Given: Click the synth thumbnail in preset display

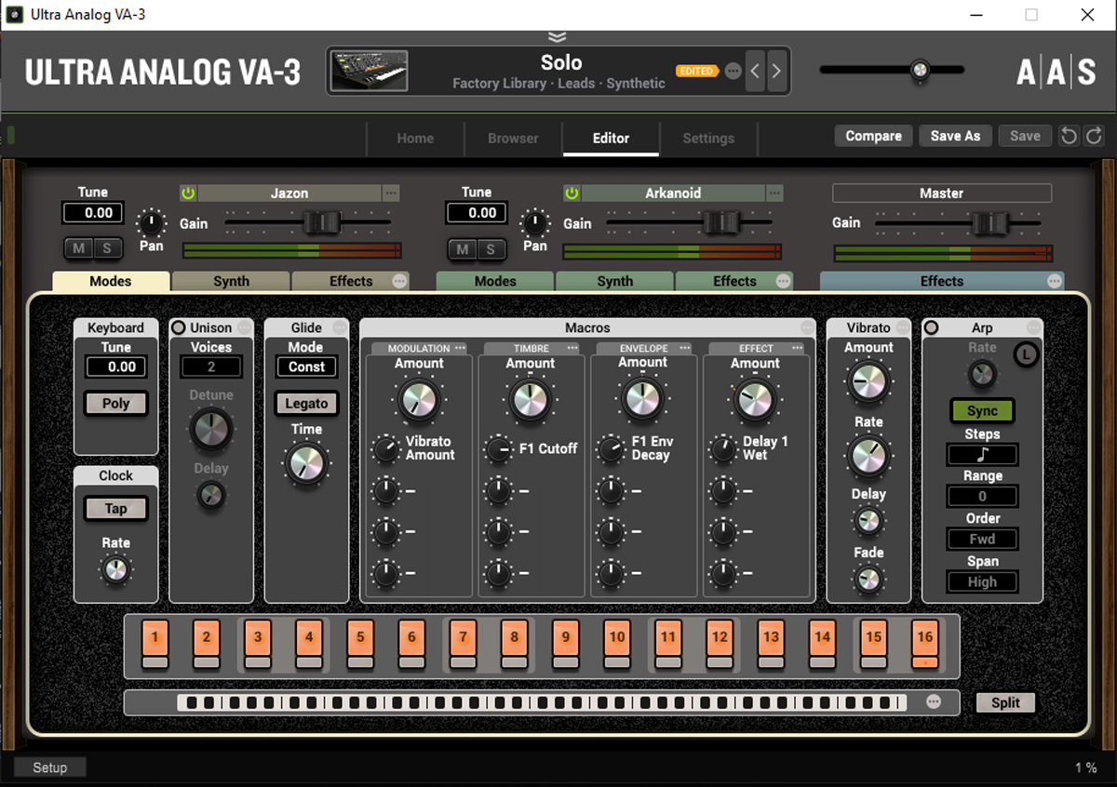Looking at the screenshot, I should [x=370, y=71].
